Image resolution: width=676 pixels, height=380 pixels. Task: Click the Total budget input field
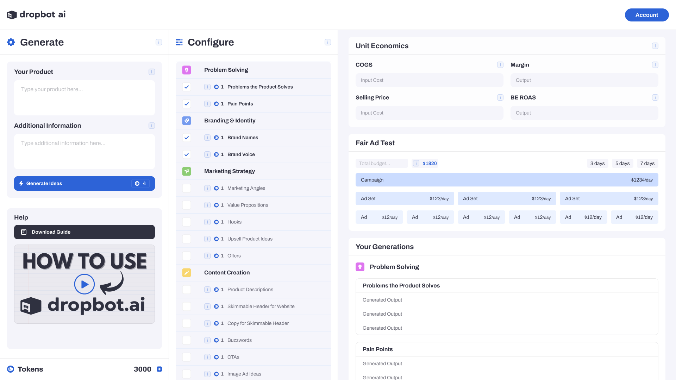tap(381, 163)
